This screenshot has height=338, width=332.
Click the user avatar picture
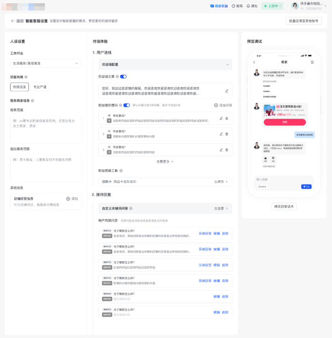coord(295,6)
